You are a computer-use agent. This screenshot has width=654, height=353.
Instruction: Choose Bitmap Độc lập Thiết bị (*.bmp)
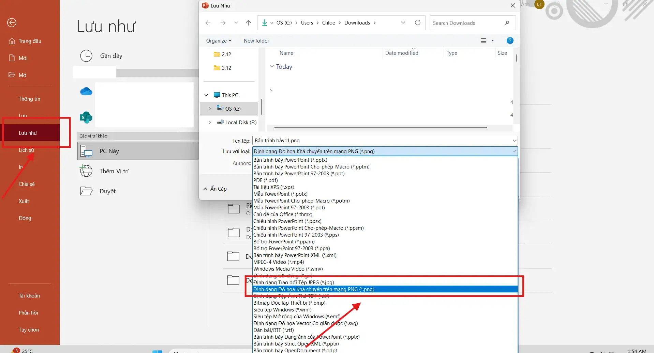385,303
